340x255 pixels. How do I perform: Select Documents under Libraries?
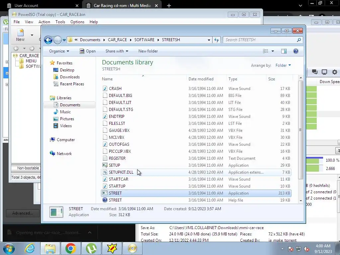pyautogui.click(x=70, y=105)
